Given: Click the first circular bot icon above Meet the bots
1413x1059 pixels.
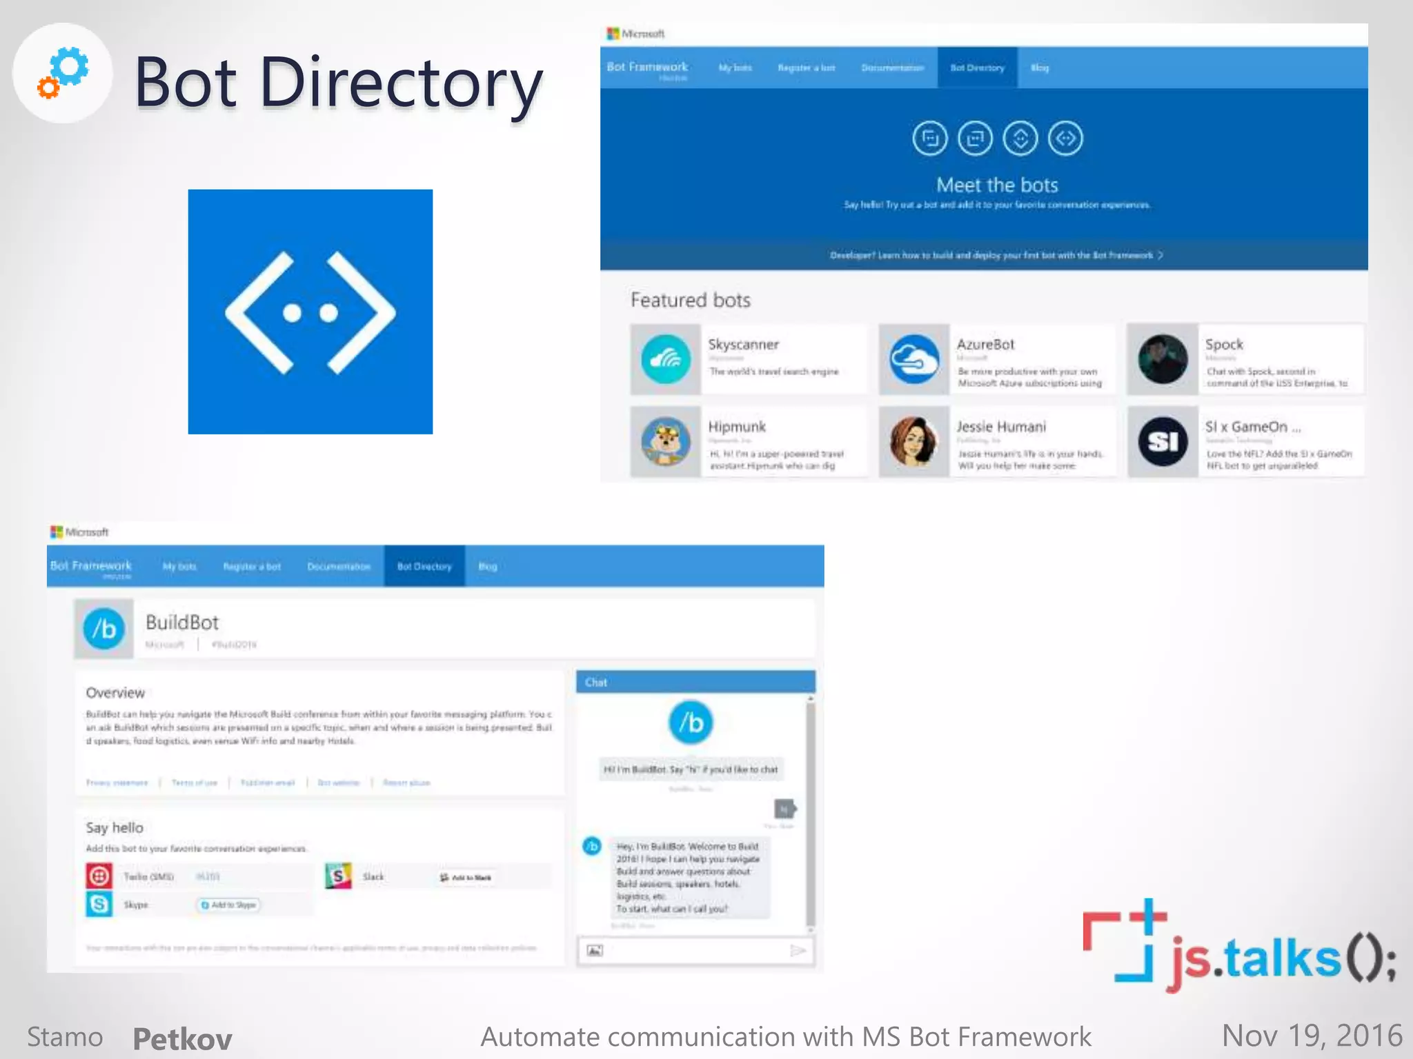Looking at the screenshot, I should 930,139.
